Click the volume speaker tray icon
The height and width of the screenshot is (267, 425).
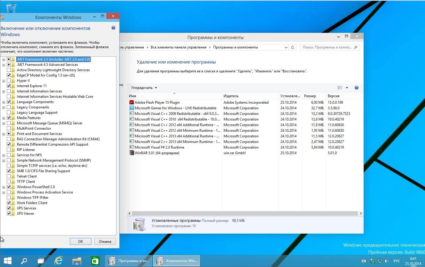[x=387, y=261]
